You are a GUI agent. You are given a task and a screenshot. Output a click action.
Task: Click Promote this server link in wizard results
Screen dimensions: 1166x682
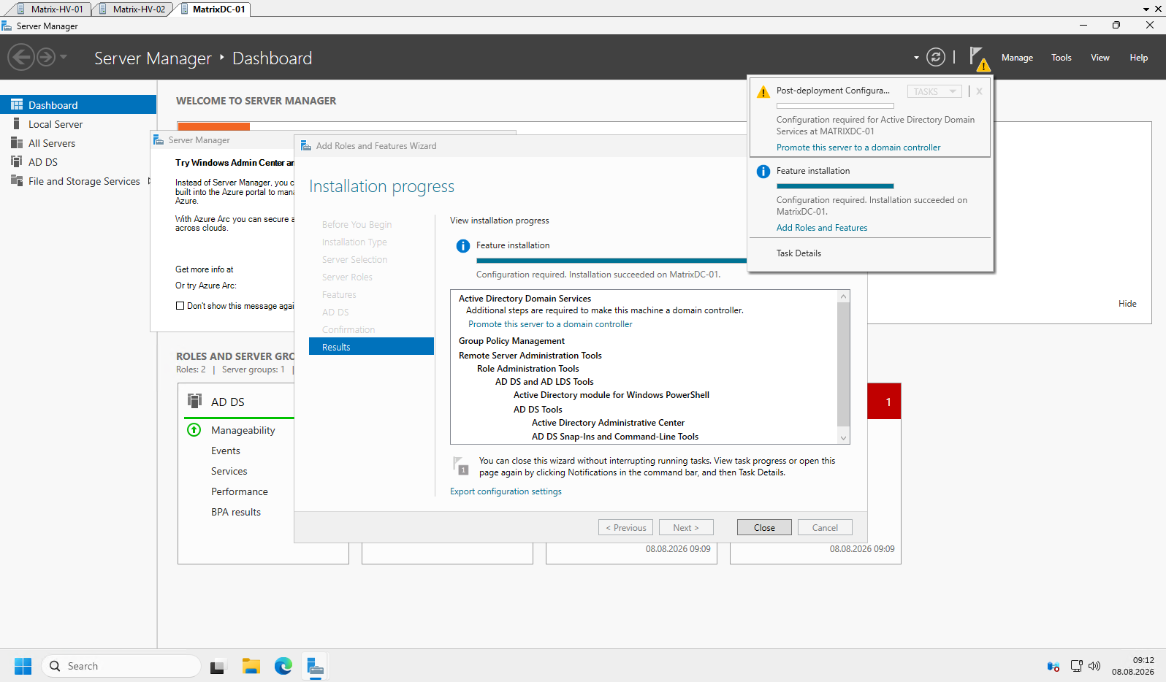[550, 324]
